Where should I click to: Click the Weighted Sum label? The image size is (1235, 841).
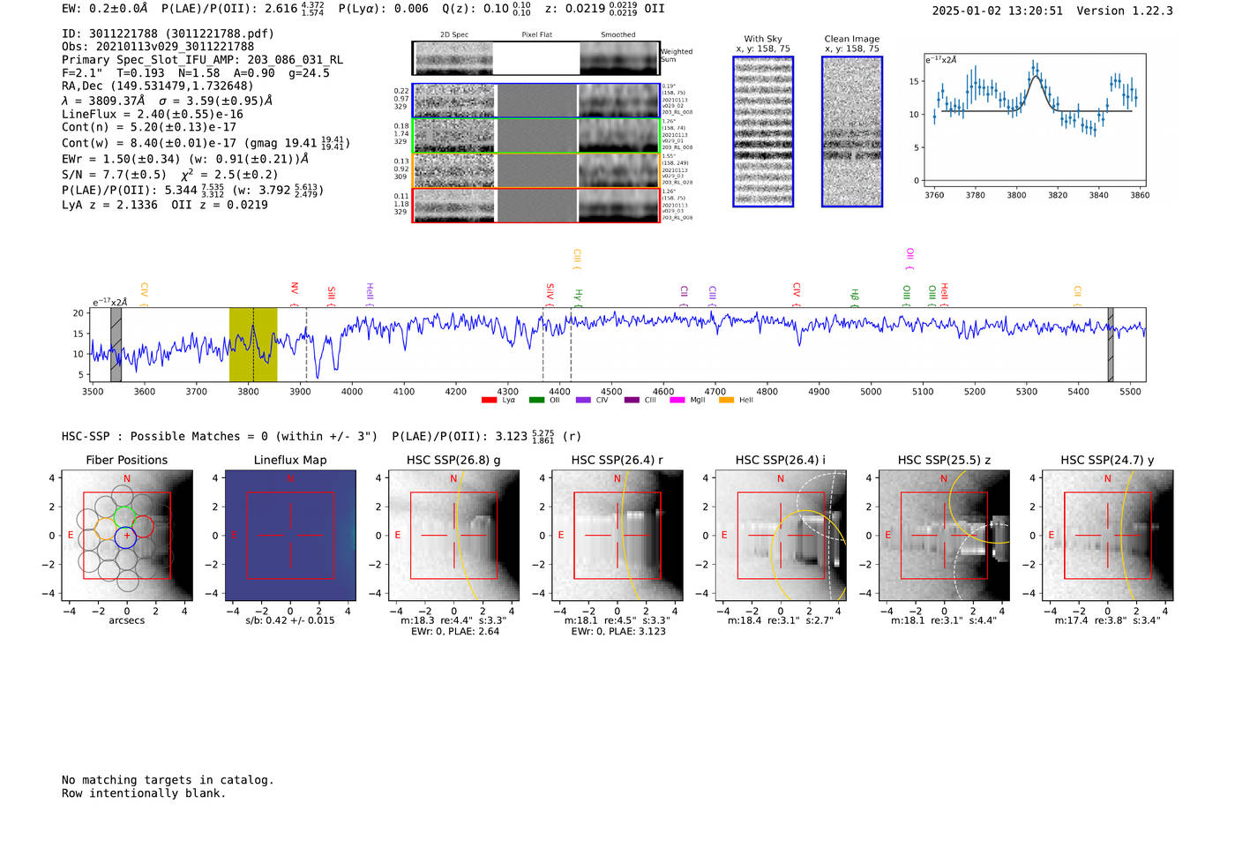click(677, 56)
